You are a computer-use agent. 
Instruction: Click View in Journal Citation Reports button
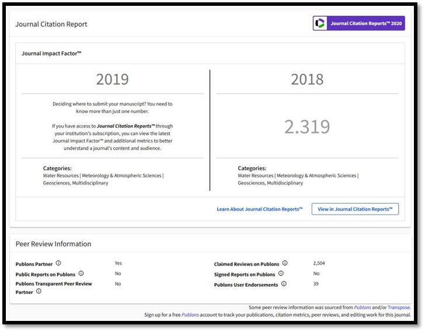355,209
